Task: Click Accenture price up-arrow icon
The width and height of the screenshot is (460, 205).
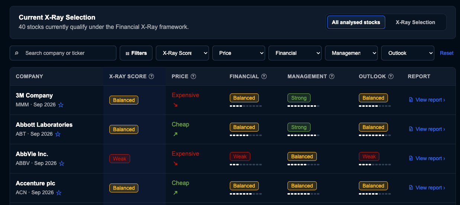Action: 175,193
